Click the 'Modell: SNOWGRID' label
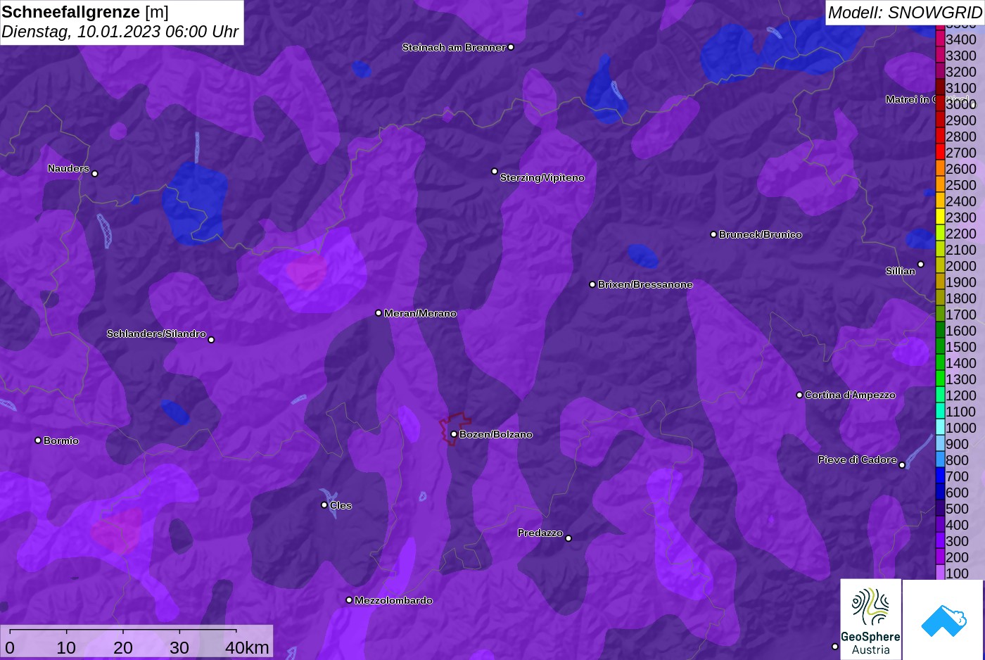The height and width of the screenshot is (660, 985). click(905, 13)
